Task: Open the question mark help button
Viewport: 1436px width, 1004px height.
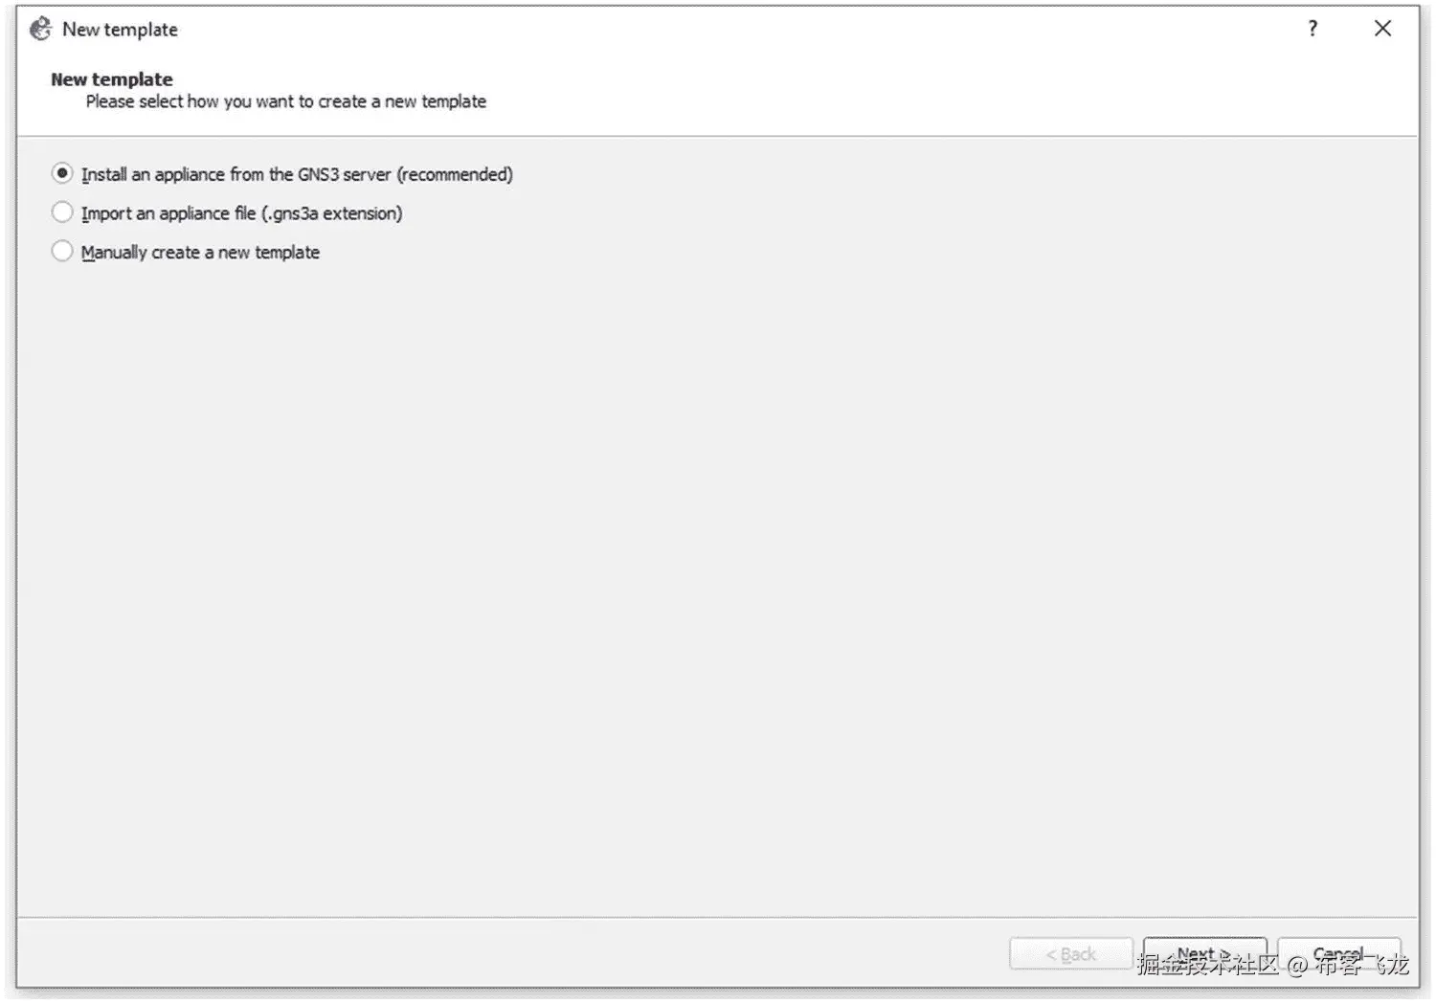Action: click(x=1313, y=29)
